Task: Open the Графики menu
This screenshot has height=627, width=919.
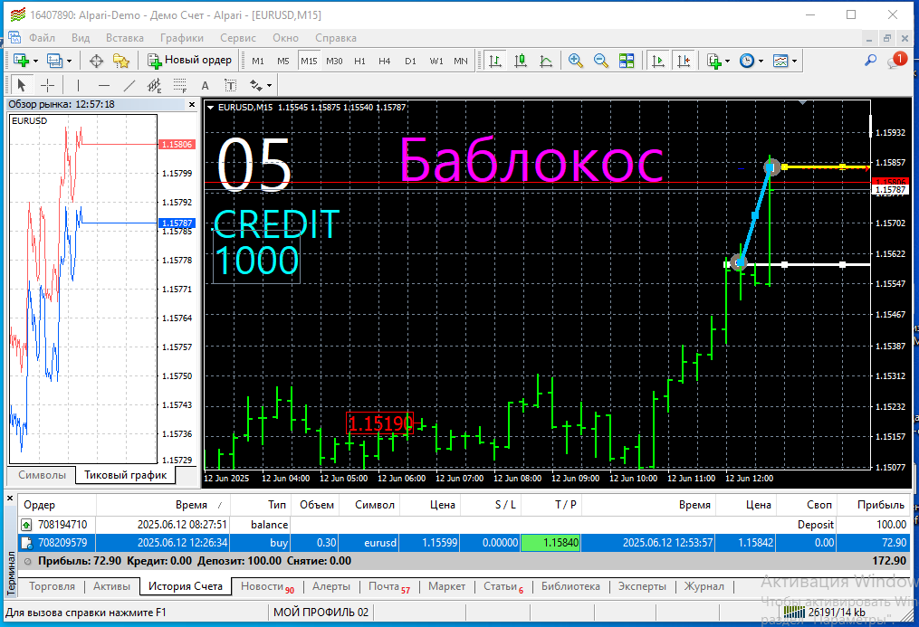Action: point(182,38)
